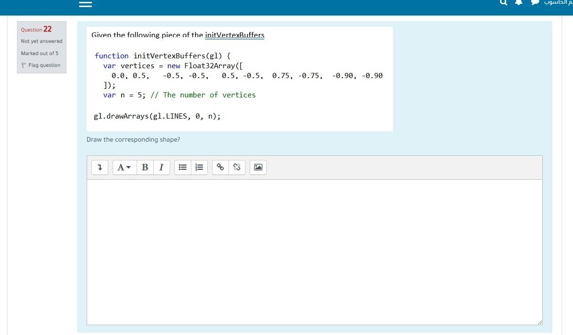573x335 pixels.
Task: Click the initVertexBuffers underlined link
Action: coord(235,35)
